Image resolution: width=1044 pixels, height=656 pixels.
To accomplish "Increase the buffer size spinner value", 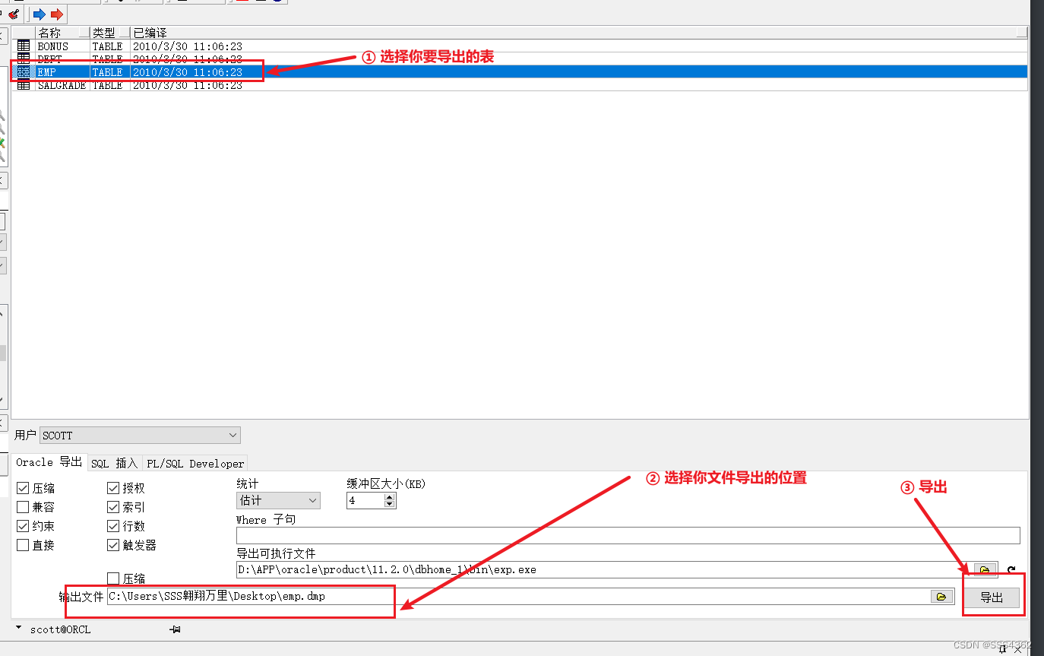I will [x=390, y=497].
